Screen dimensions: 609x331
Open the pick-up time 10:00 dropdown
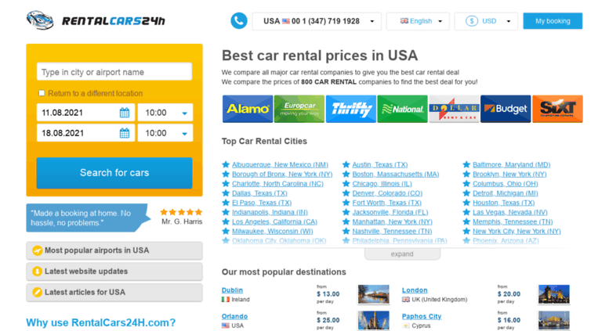coord(165,113)
